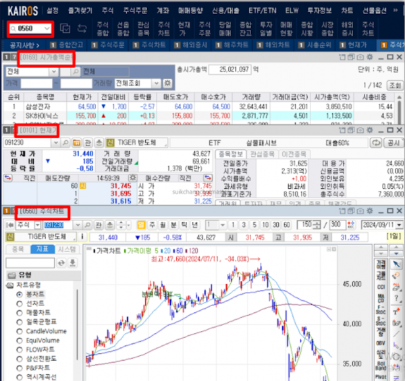Click the download icon in 지표 panel
Image resolution: width=405 pixels, height=381 pixels.
[x=73, y=262]
